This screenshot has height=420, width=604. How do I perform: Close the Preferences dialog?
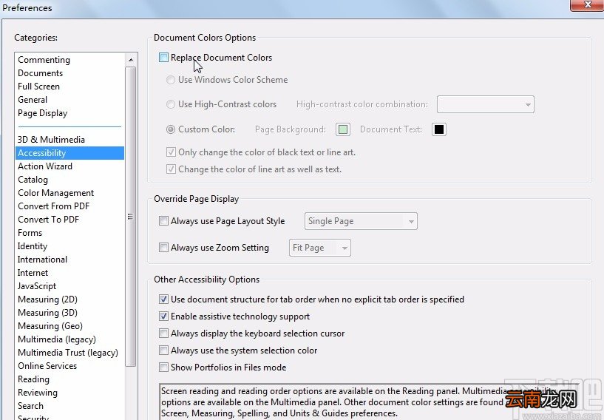click(587, 5)
